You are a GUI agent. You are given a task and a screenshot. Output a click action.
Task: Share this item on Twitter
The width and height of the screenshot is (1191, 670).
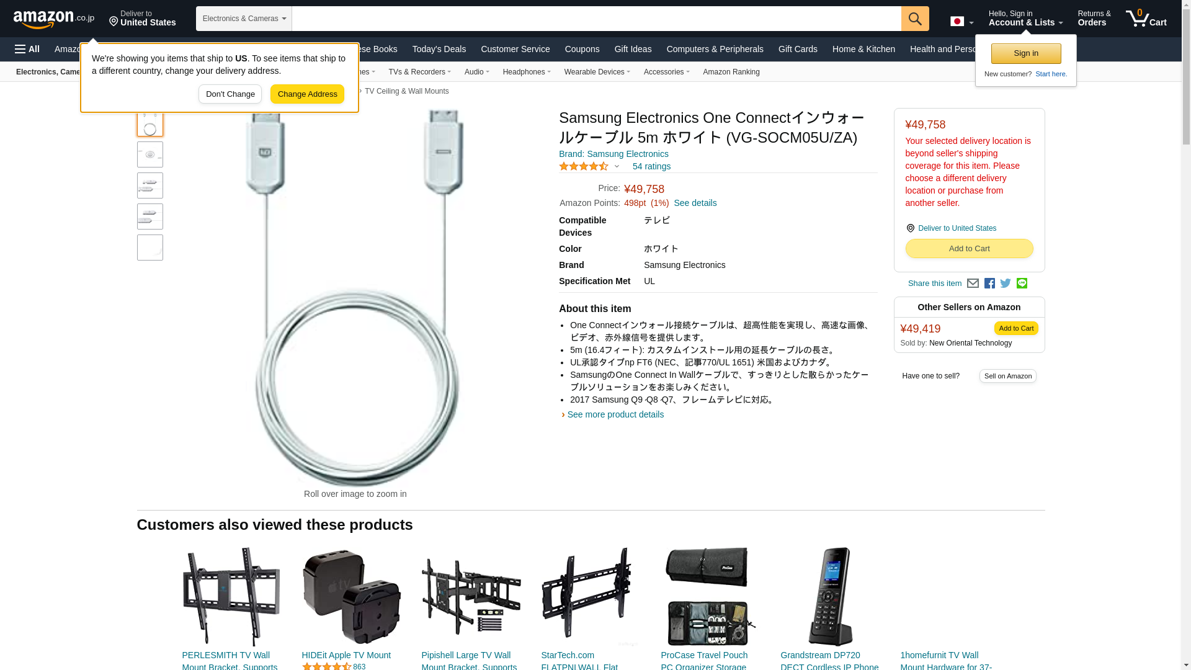pos(1006,284)
